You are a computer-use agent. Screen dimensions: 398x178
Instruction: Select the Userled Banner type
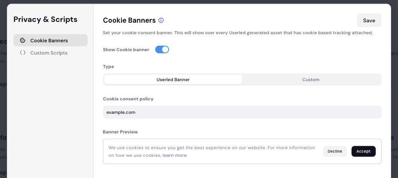pos(173,80)
